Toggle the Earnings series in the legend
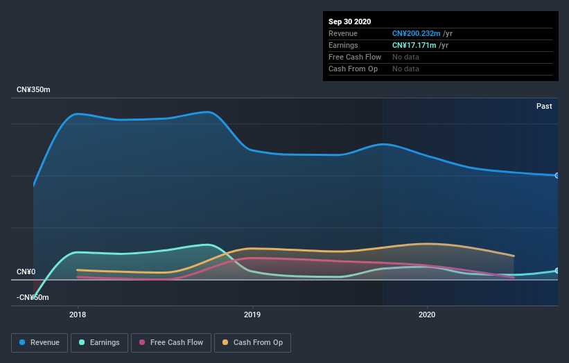The image size is (569, 363). point(99,343)
